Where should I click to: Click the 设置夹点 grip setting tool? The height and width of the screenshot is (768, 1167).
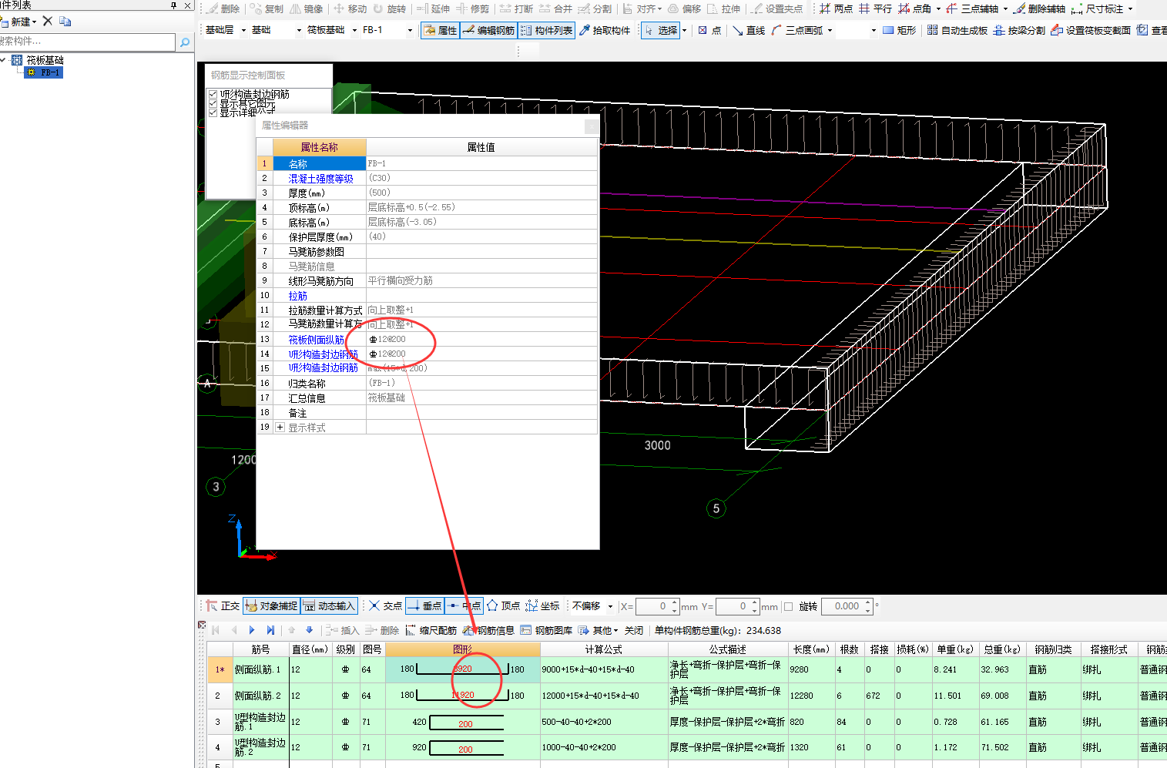pos(777,8)
